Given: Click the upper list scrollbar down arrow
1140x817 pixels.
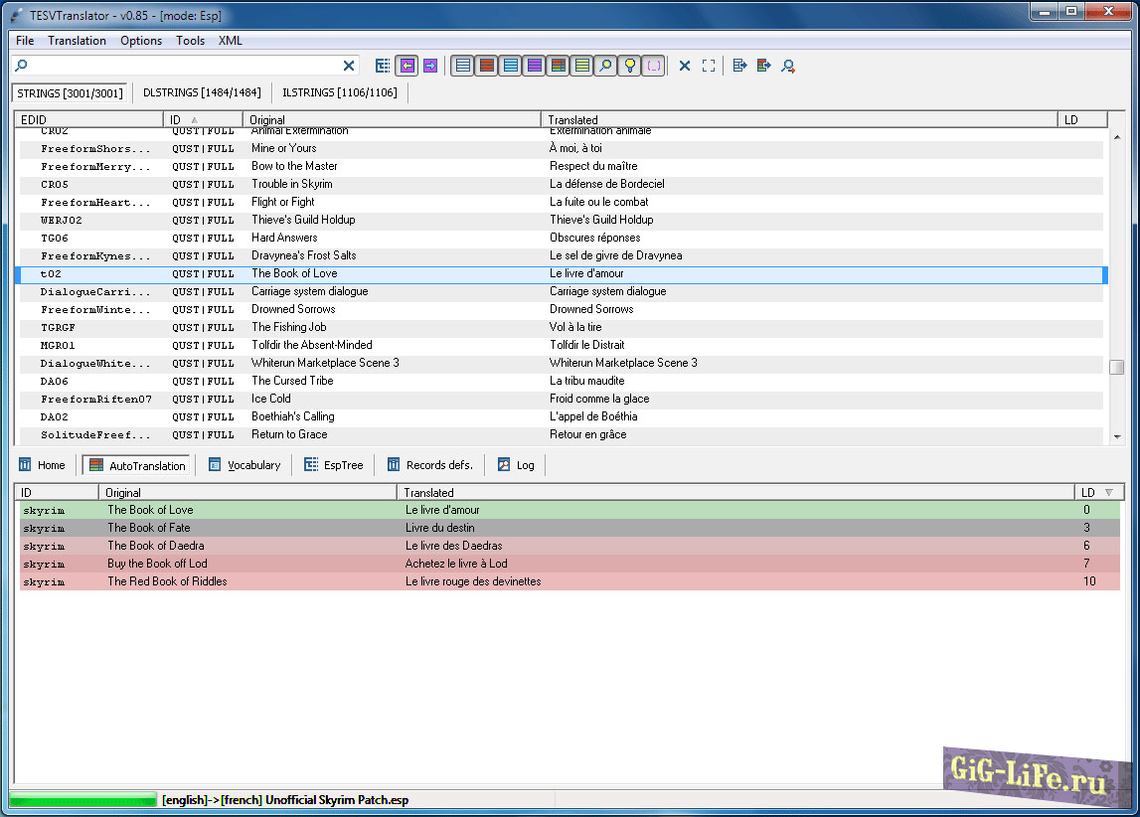Looking at the screenshot, I should (x=1117, y=436).
